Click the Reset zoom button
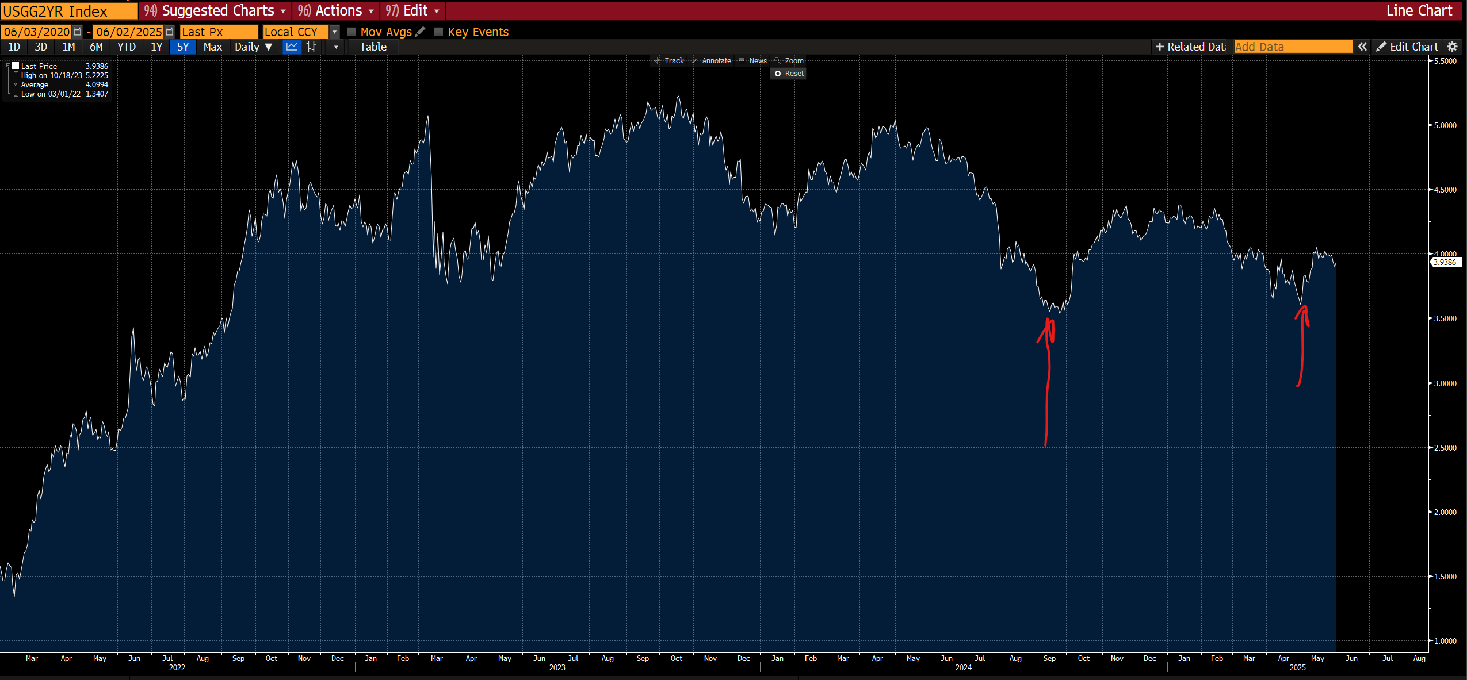The width and height of the screenshot is (1467, 680). tap(789, 74)
